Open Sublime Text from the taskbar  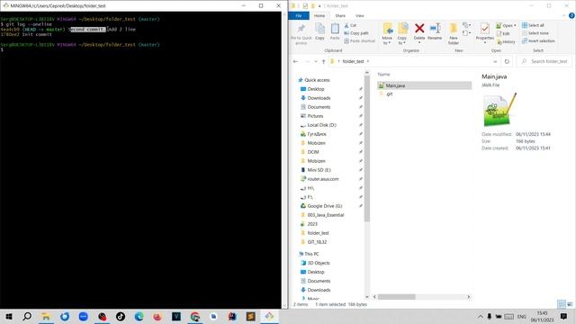click(251, 316)
